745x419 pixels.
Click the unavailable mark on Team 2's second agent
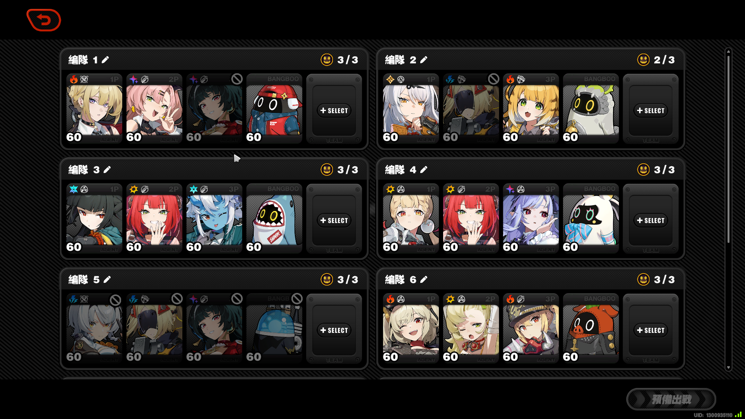493,79
